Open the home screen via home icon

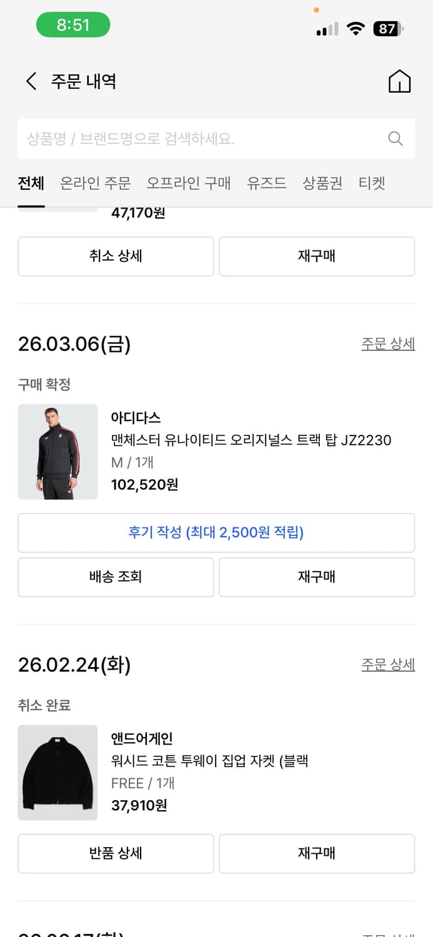[x=401, y=81]
